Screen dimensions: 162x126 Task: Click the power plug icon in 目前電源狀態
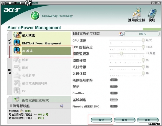(x=62, y=106)
